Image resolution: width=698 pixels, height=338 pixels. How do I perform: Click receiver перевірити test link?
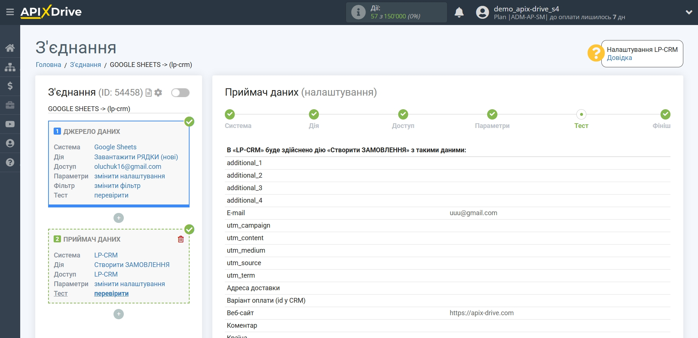pos(111,293)
